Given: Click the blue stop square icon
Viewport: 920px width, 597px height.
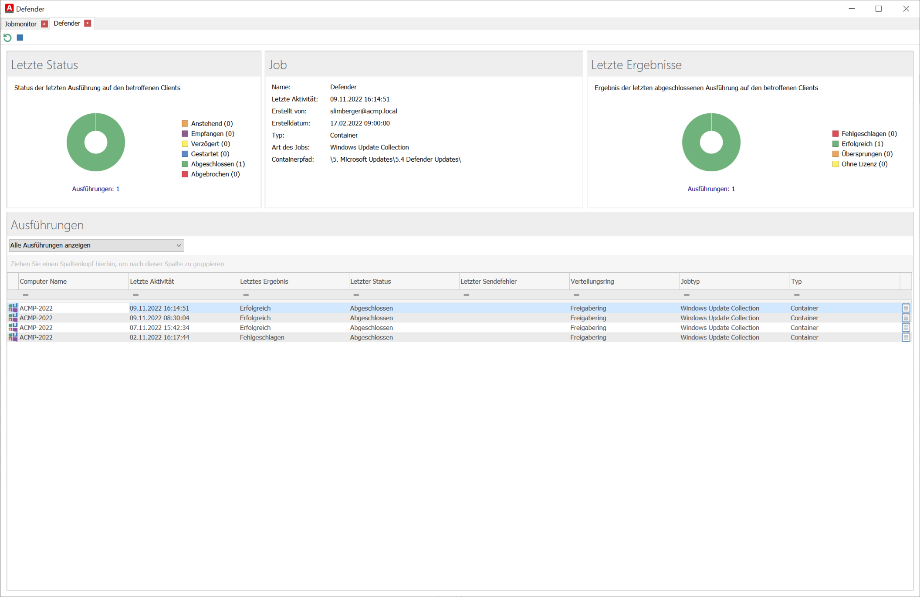Looking at the screenshot, I should click(20, 38).
